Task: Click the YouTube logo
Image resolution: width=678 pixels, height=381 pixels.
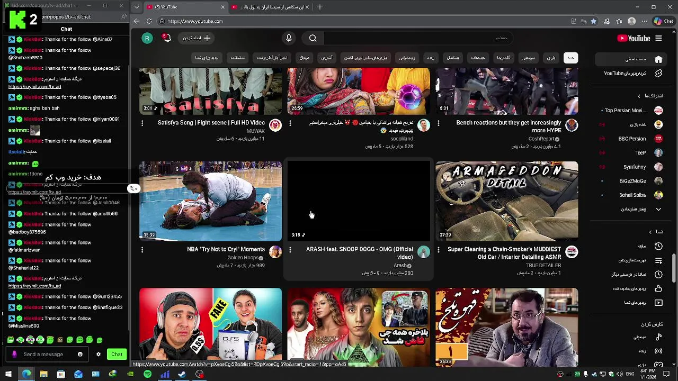Action: 634,38
